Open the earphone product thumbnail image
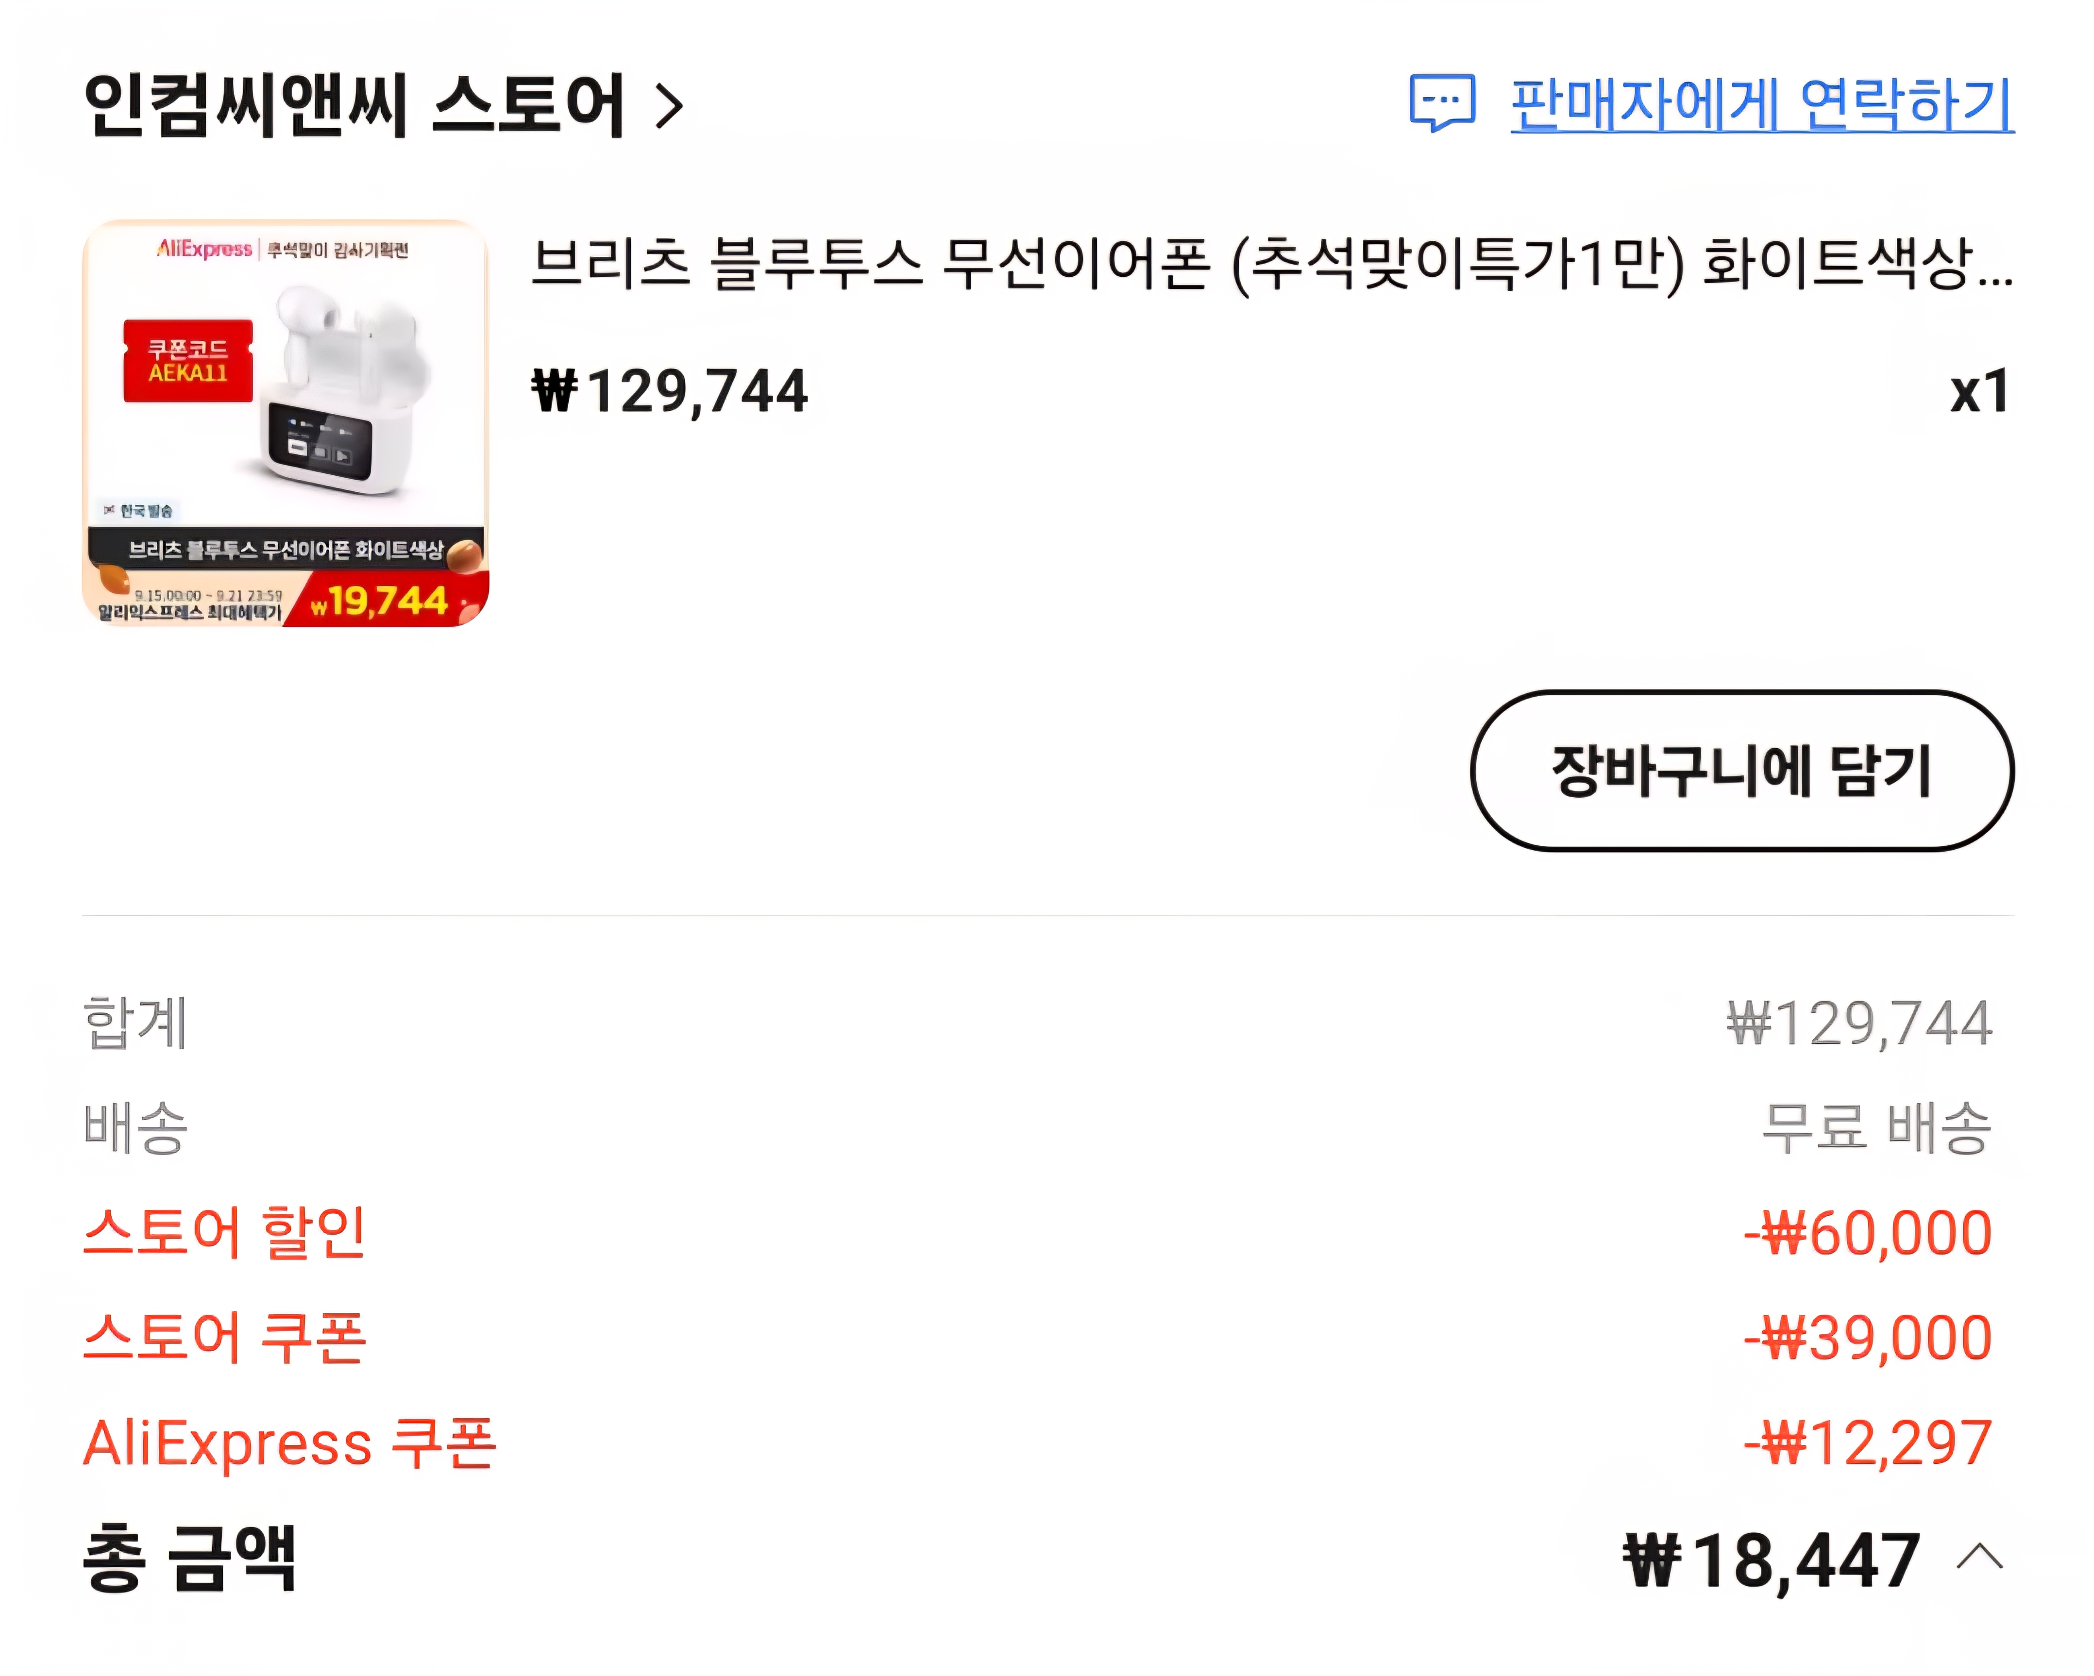 pos(286,423)
